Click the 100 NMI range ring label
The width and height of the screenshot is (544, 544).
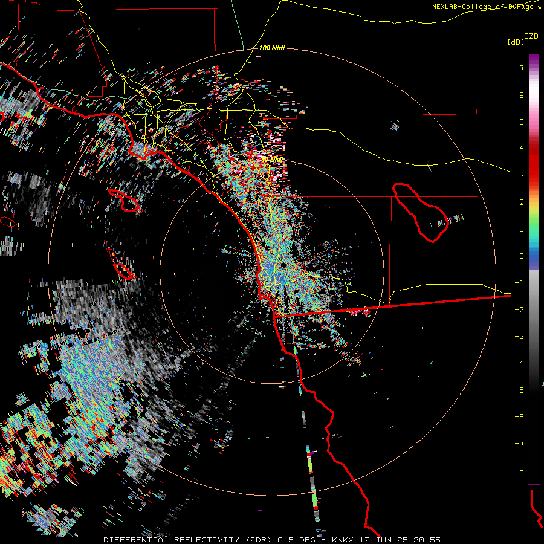[x=273, y=48]
